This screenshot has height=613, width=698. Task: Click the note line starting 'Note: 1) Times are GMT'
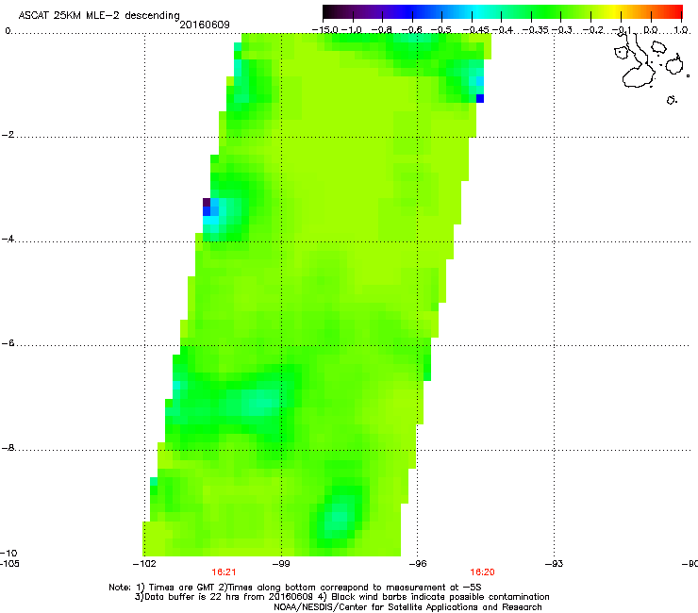click(x=295, y=588)
